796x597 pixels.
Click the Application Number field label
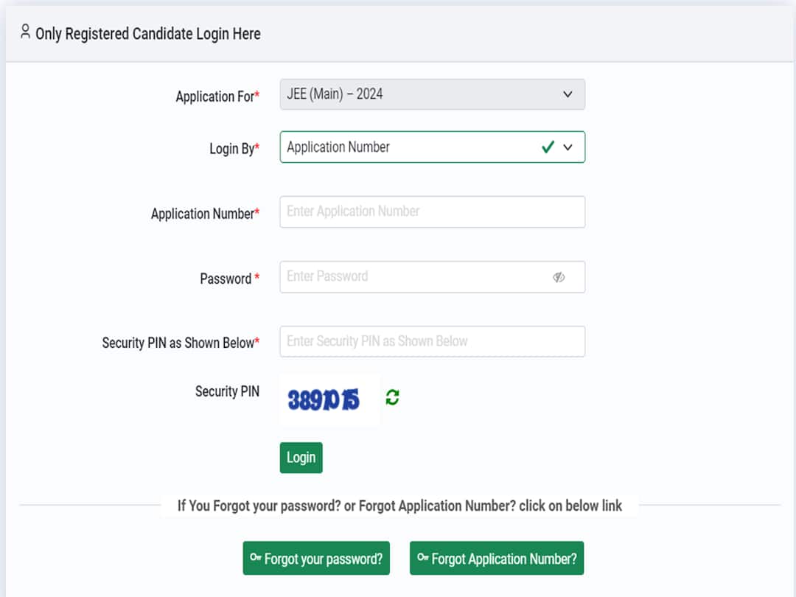coord(204,214)
